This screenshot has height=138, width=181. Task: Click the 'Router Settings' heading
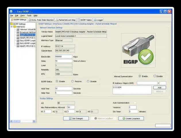pos(47,99)
